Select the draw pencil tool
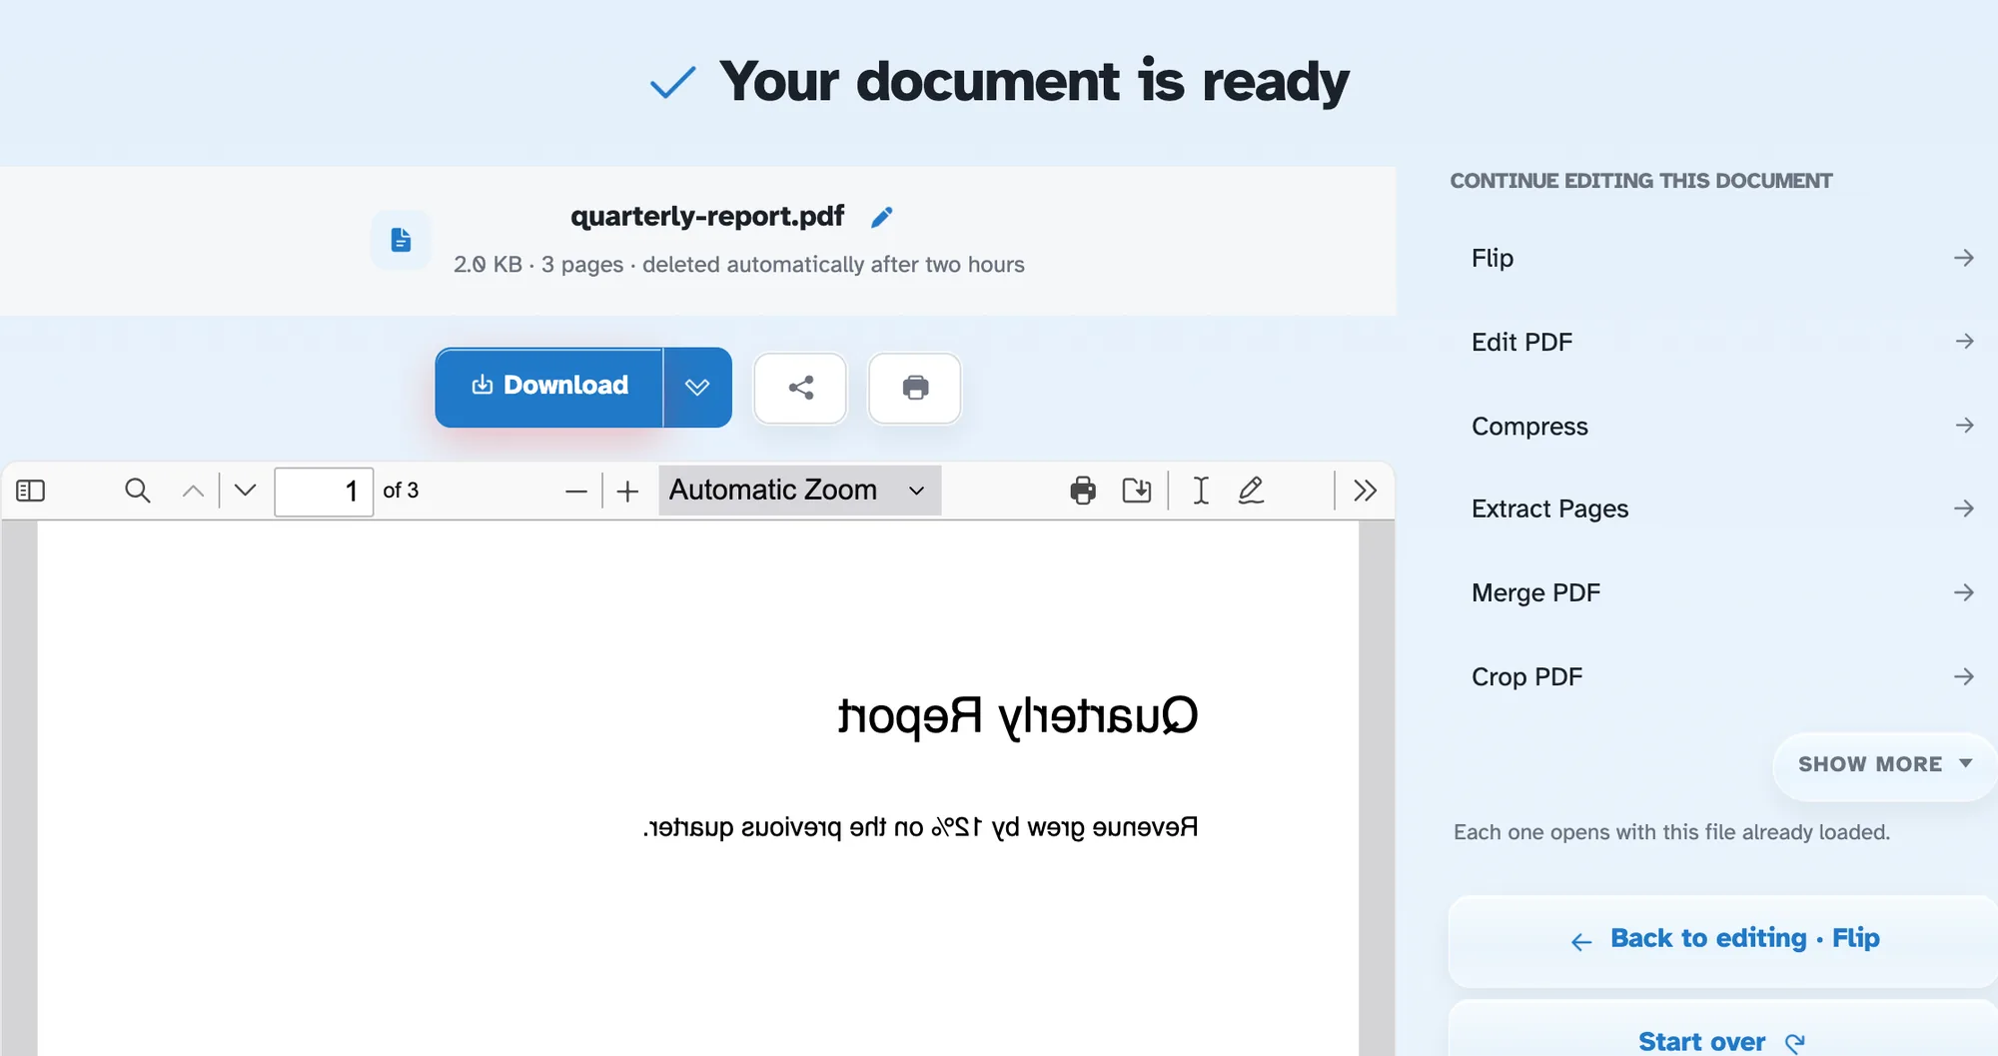Viewport: 1998px width, 1056px height. coord(1251,491)
